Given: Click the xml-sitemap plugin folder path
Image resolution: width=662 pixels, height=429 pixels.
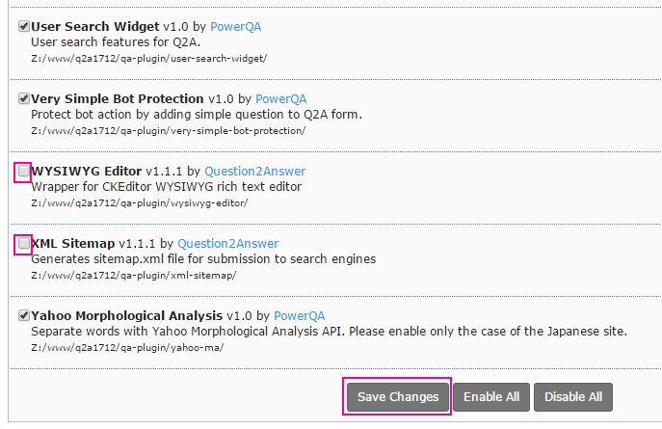Looking at the screenshot, I should coord(133,276).
